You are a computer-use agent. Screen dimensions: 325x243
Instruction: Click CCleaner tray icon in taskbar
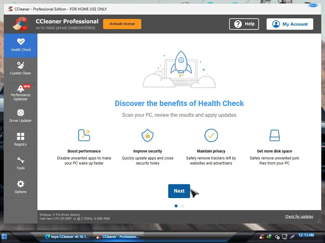coord(262,236)
